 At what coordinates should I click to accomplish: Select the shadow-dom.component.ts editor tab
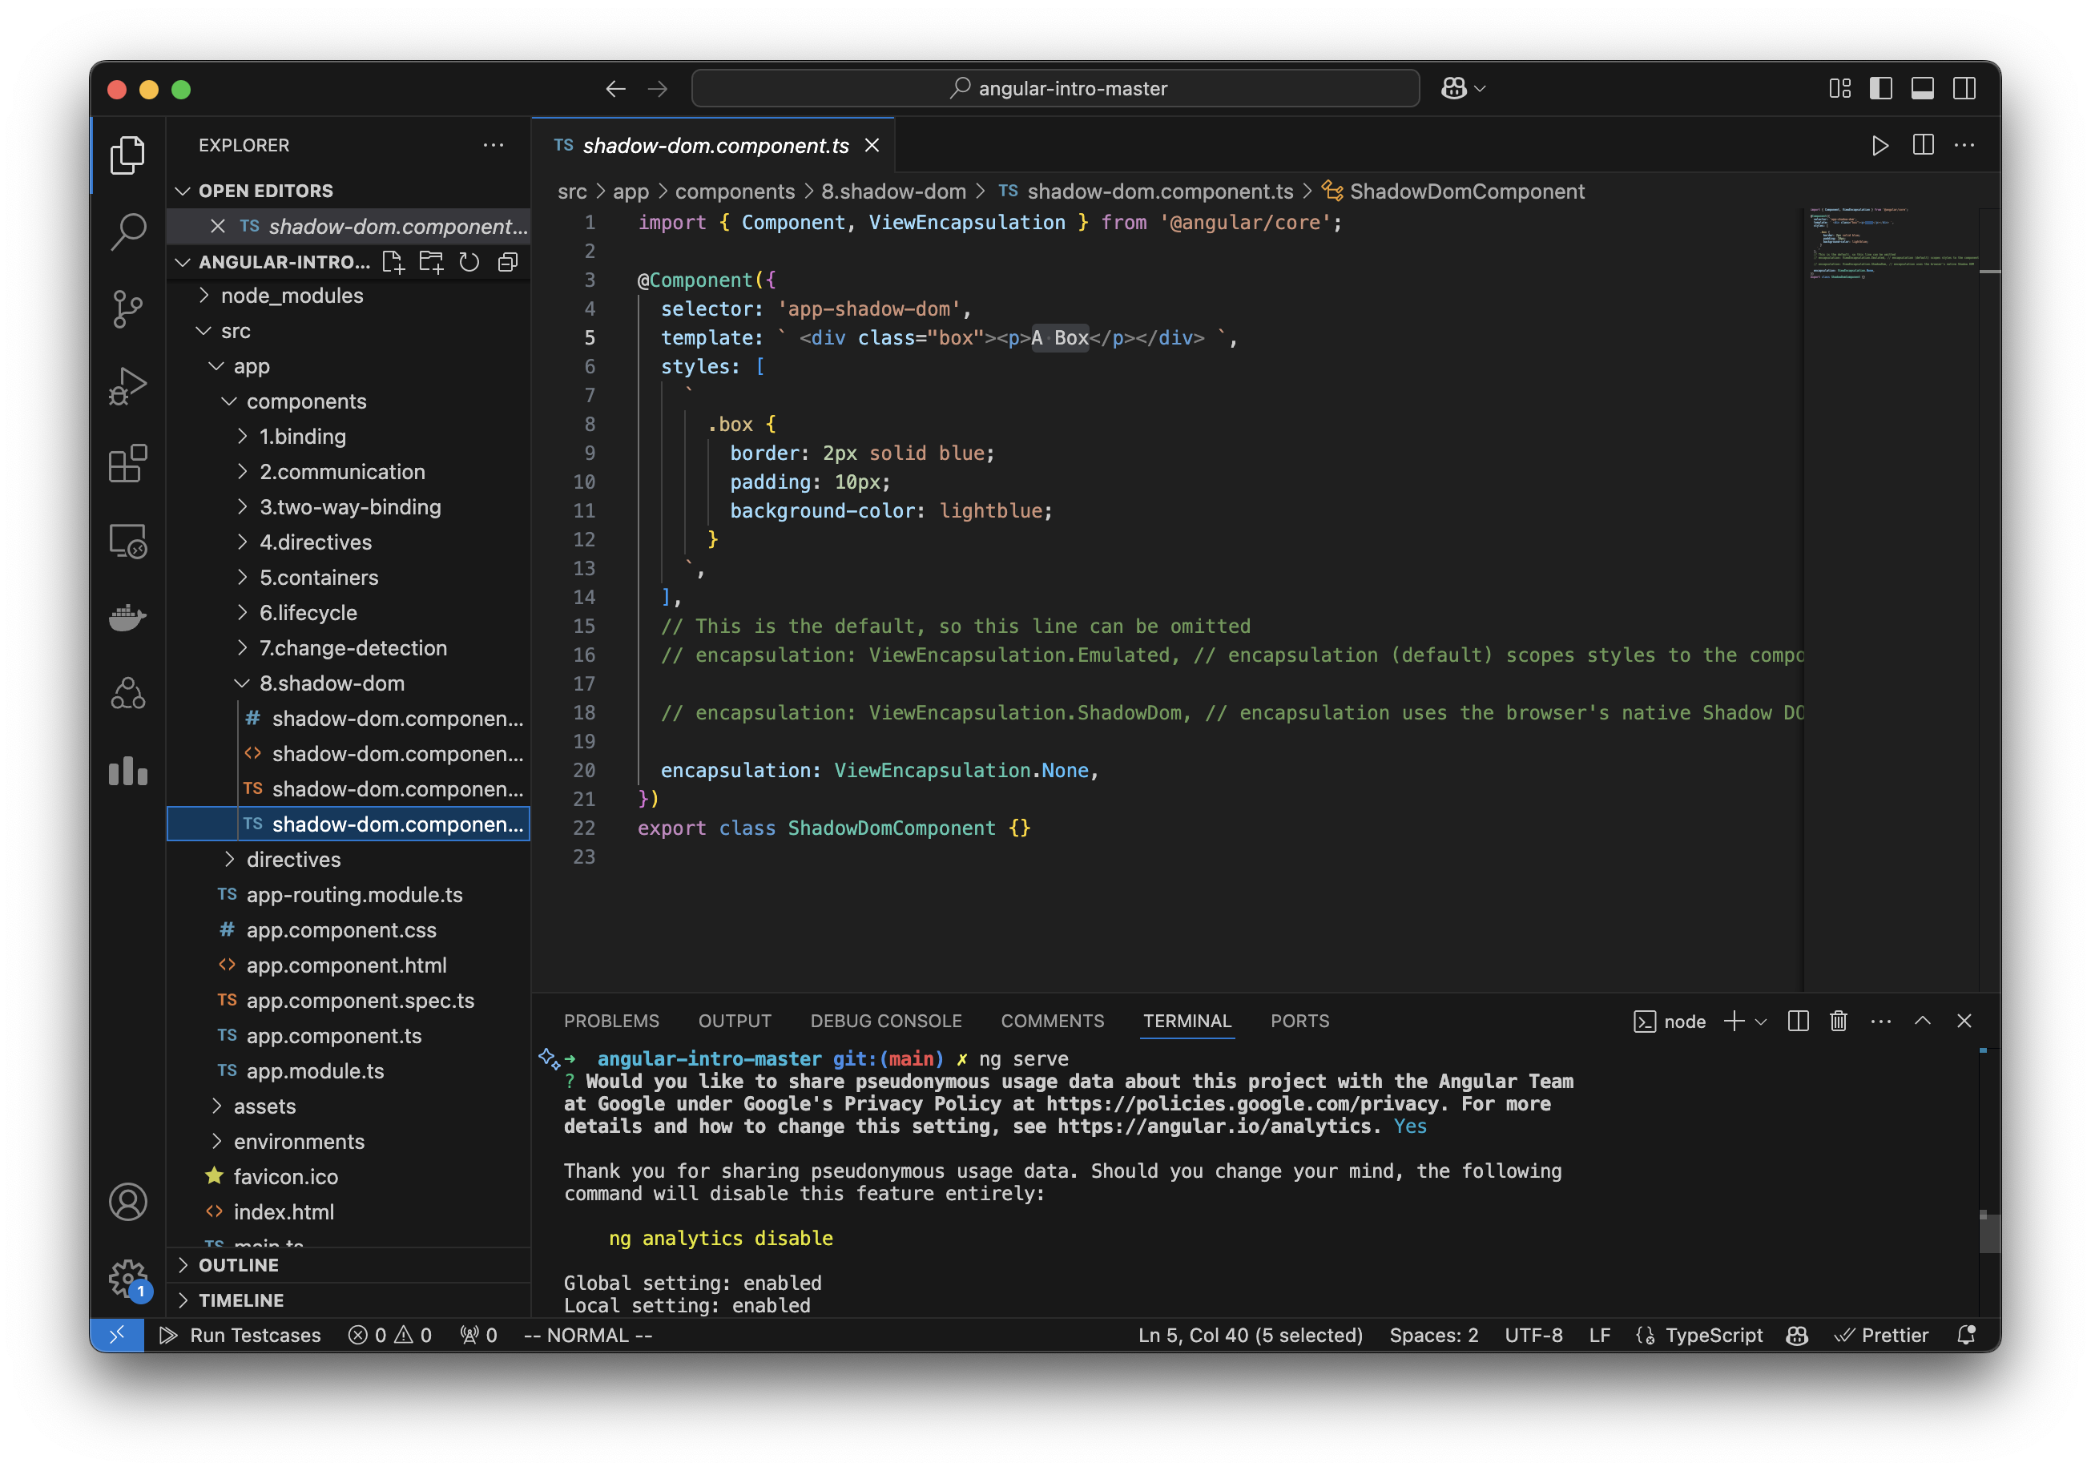tap(715, 146)
